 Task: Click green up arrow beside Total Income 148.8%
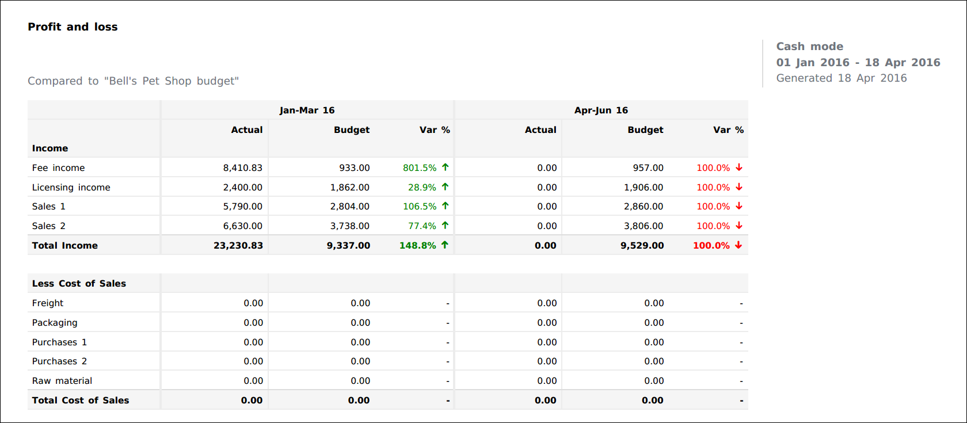445,245
